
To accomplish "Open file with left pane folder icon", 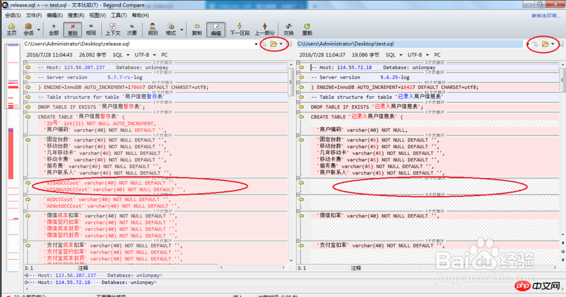I will tap(273, 44).
